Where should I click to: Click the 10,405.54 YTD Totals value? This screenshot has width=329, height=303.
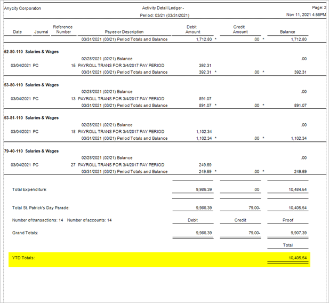298,258
